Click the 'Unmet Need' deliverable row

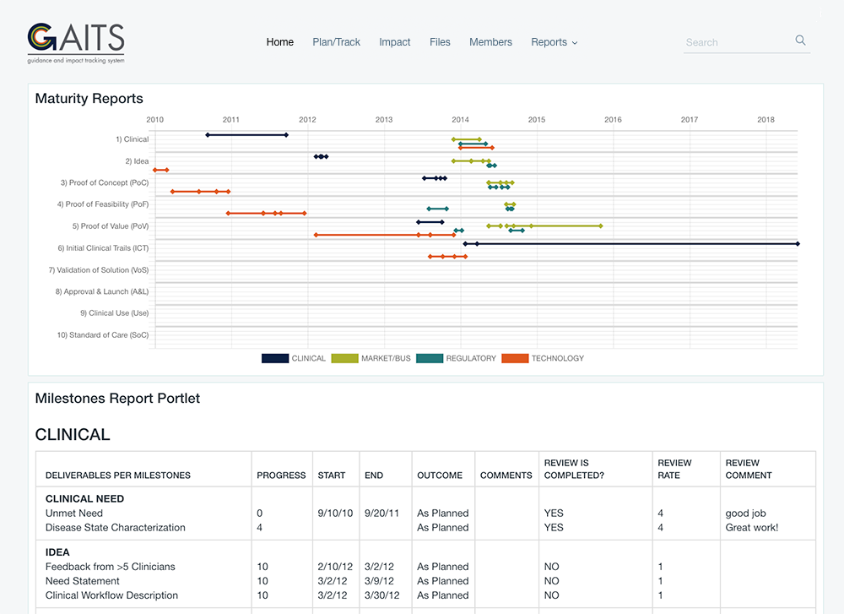pos(74,513)
